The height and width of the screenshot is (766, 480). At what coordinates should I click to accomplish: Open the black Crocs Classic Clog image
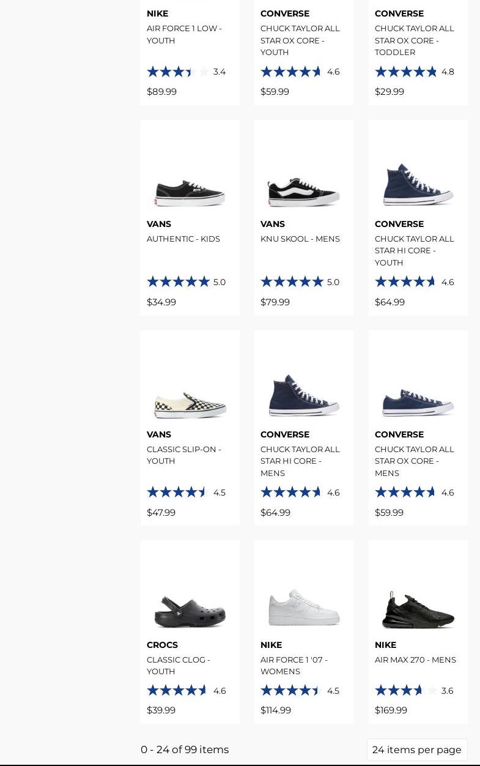click(190, 611)
